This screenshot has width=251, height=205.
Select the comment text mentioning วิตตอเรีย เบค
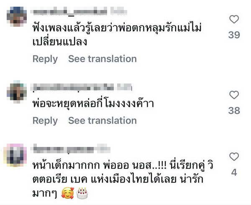pos(123,179)
